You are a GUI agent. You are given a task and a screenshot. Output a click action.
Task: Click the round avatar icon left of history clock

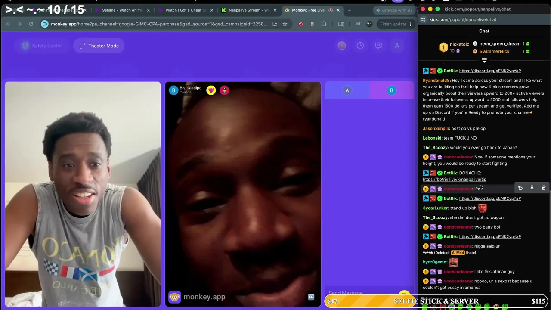click(x=342, y=46)
